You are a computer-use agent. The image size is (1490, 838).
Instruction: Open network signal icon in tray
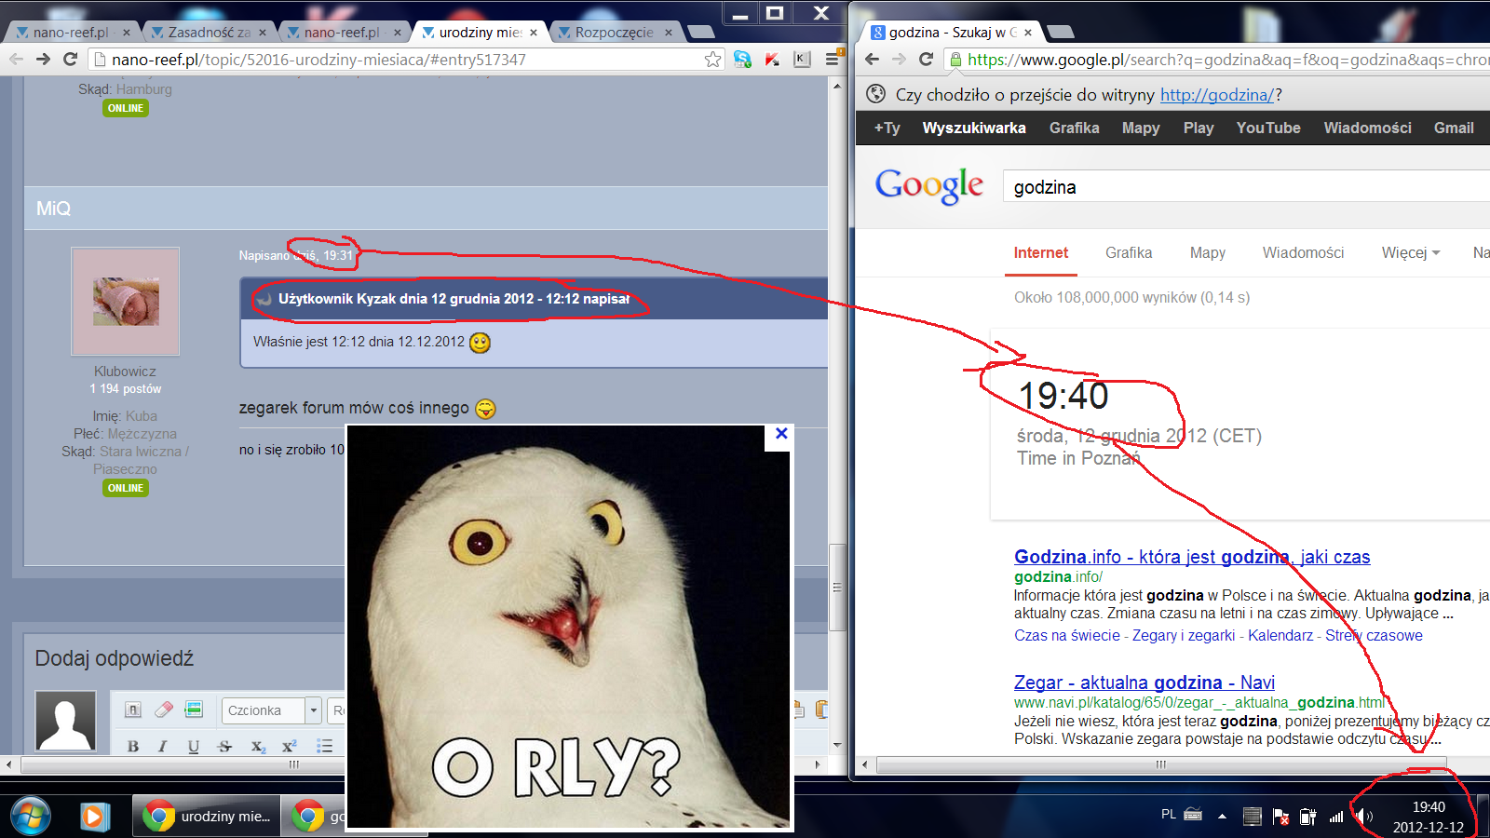(1336, 817)
